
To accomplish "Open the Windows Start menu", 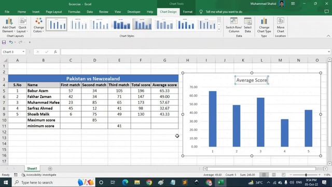I will point(6,182).
